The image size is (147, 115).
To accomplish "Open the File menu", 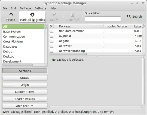I will (5, 8).
